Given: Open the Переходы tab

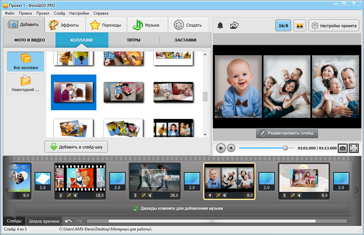Looking at the screenshot, I should tap(106, 25).
